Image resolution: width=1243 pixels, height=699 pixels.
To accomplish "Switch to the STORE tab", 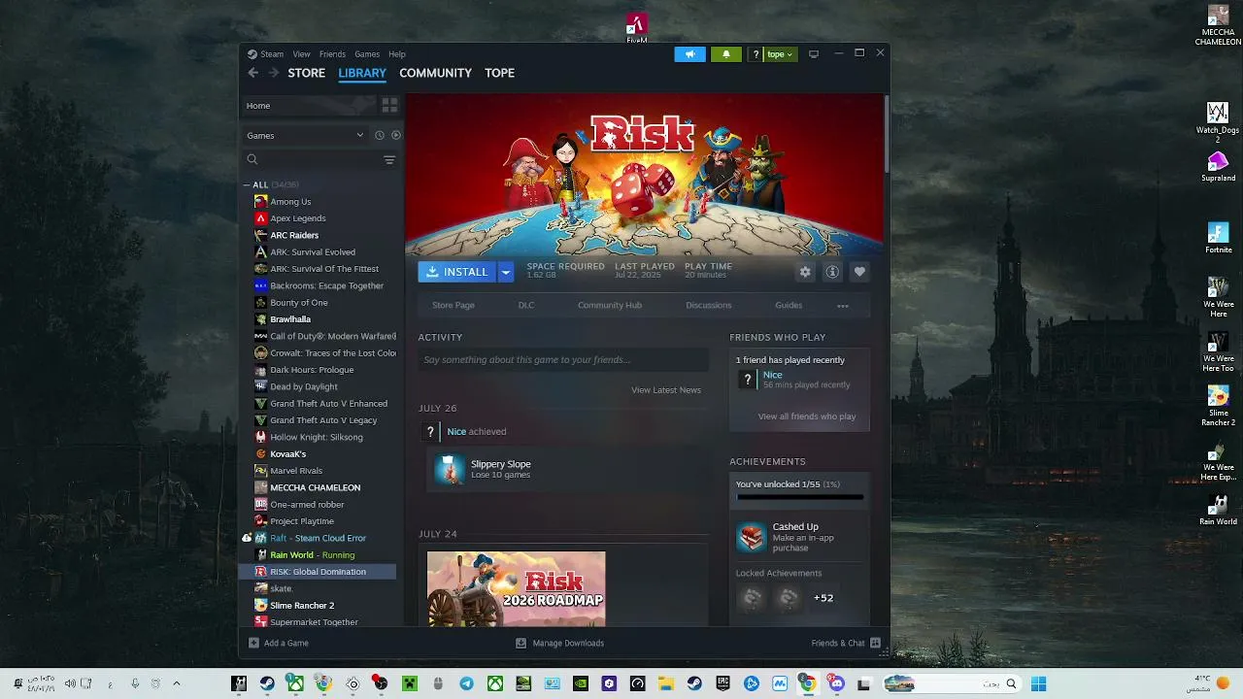I will (x=306, y=73).
